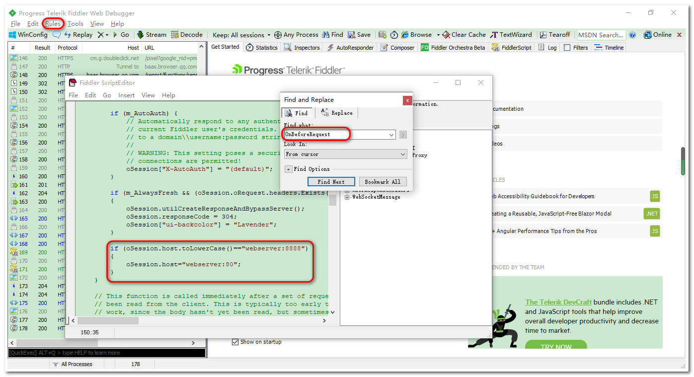Open the Accessibility Guidebook for Developers article
This screenshot has height=377, width=694.
[x=542, y=196]
